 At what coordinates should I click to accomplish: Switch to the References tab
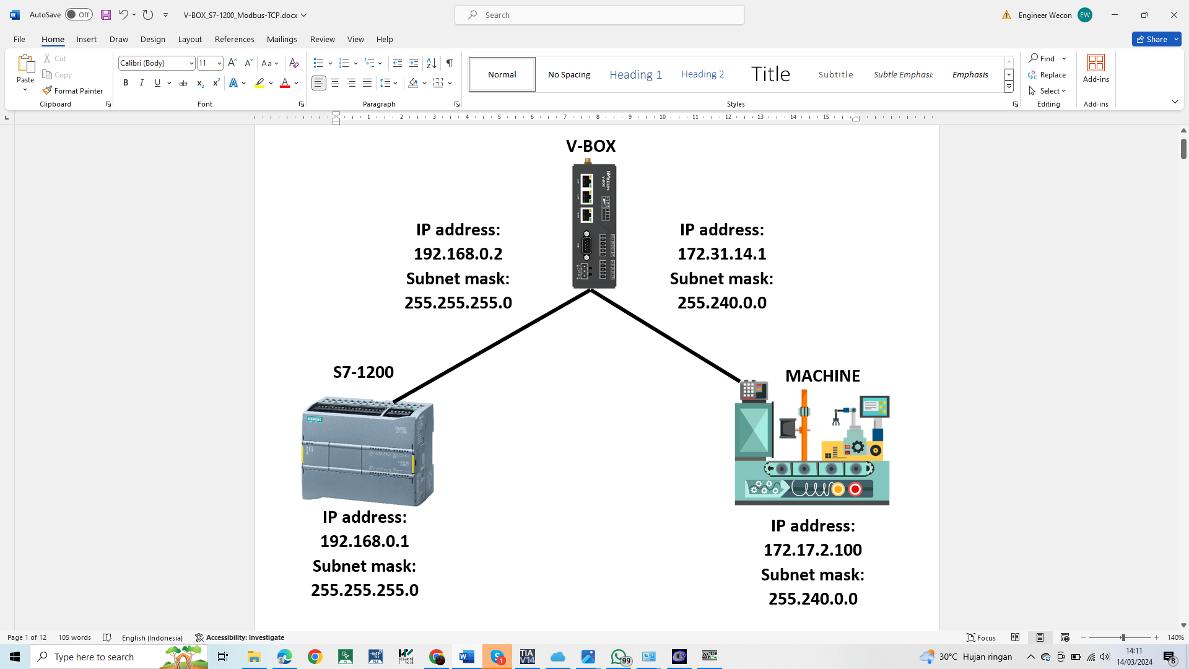[x=235, y=39]
